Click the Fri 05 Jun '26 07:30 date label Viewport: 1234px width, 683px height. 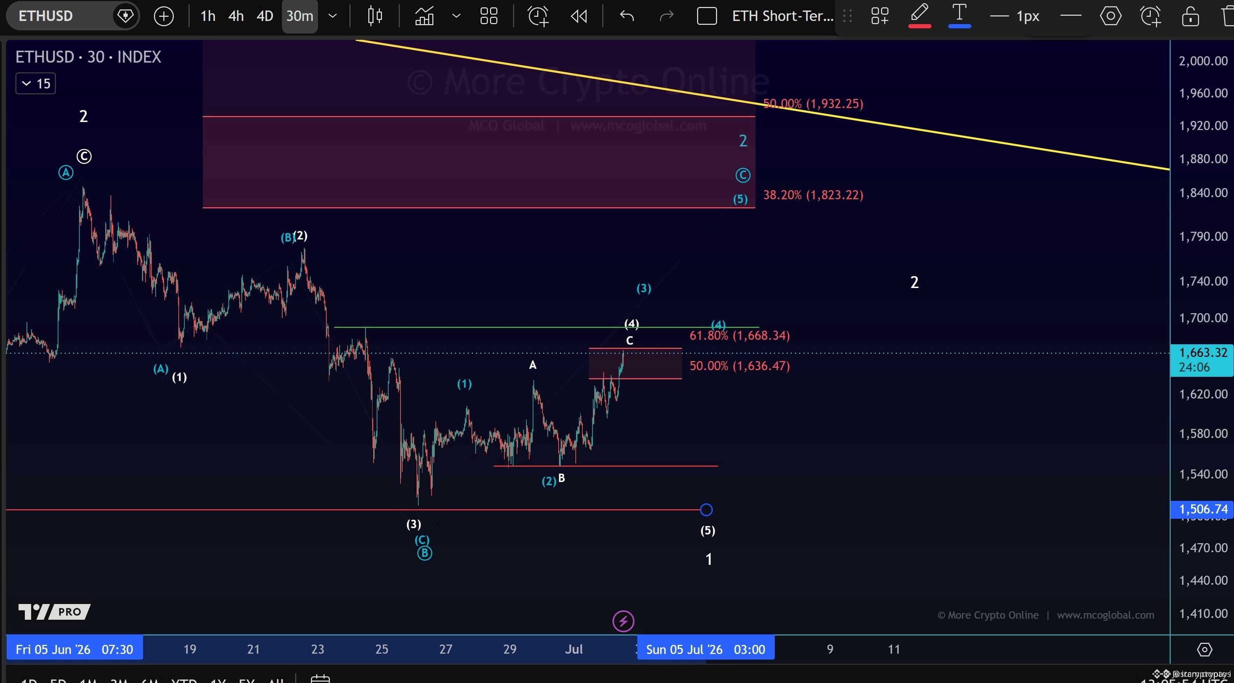[74, 649]
